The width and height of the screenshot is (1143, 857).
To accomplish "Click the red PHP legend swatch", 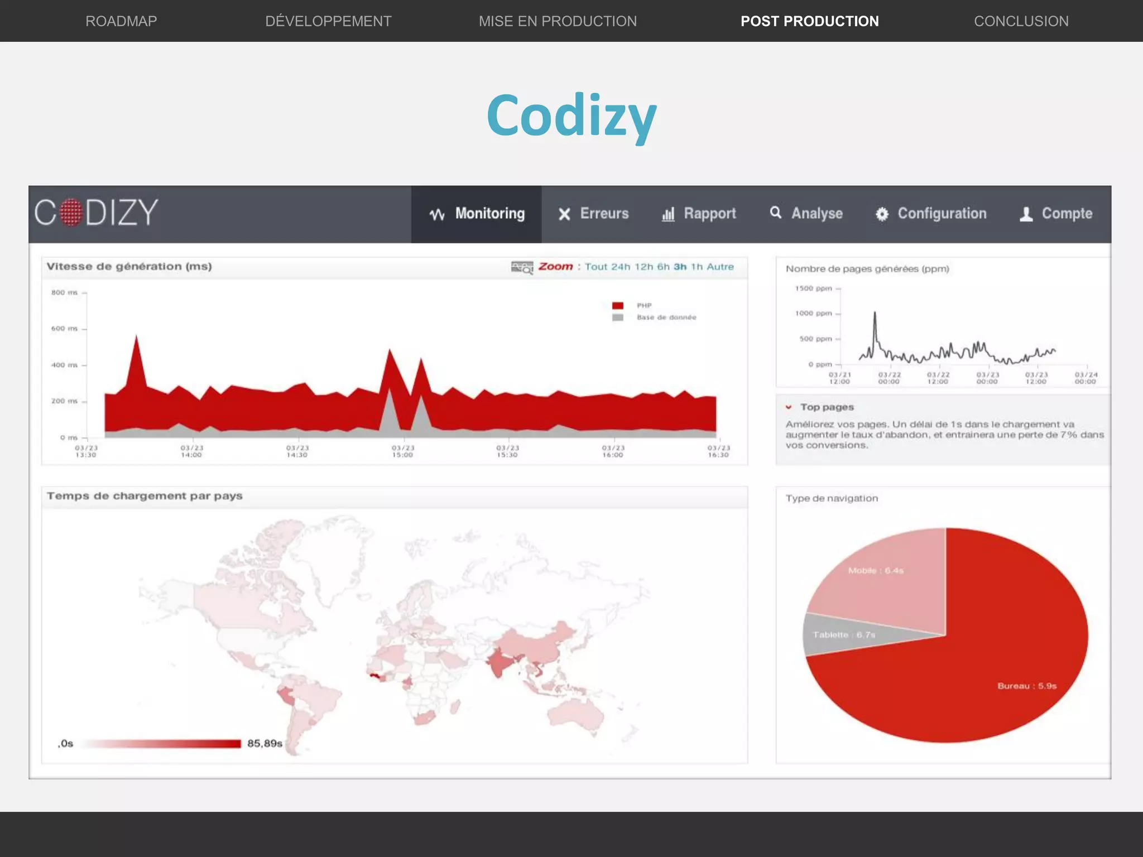I will (x=617, y=306).
